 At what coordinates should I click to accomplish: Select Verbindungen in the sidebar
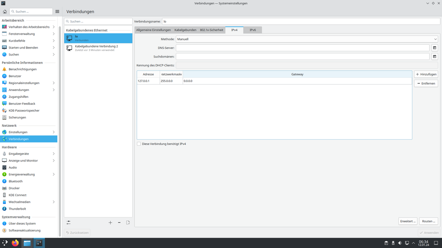(x=29, y=139)
